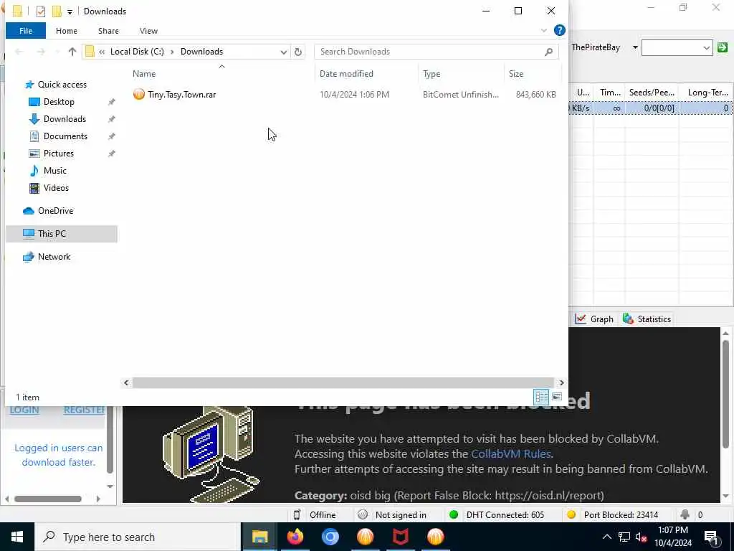
Task: Click DHT Connected green status indicator
Action: coord(453,515)
